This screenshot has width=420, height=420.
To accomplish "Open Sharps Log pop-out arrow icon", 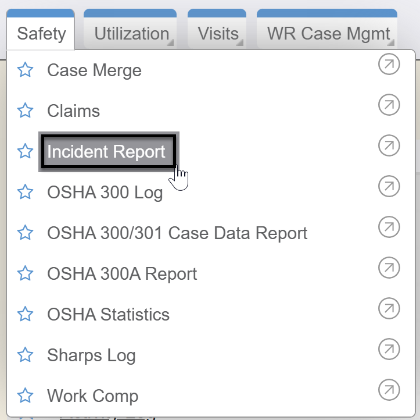I will click(389, 349).
